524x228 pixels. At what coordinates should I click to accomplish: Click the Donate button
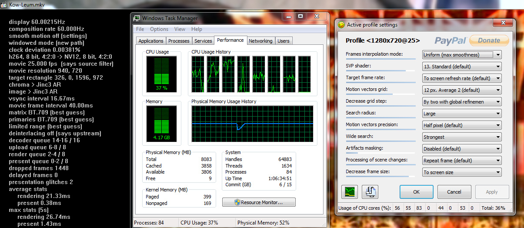pyautogui.click(x=489, y=40)
